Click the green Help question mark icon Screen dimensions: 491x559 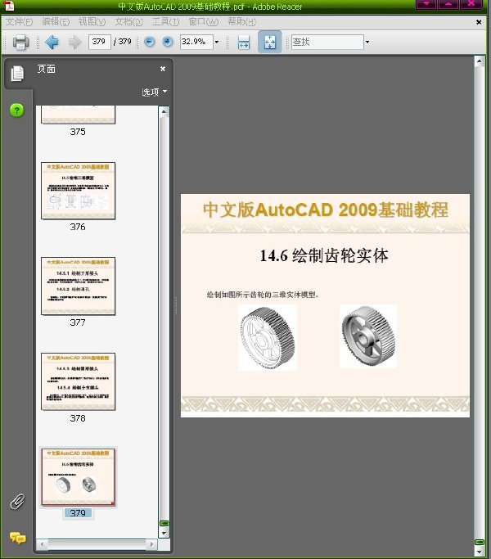coord(16,110)
